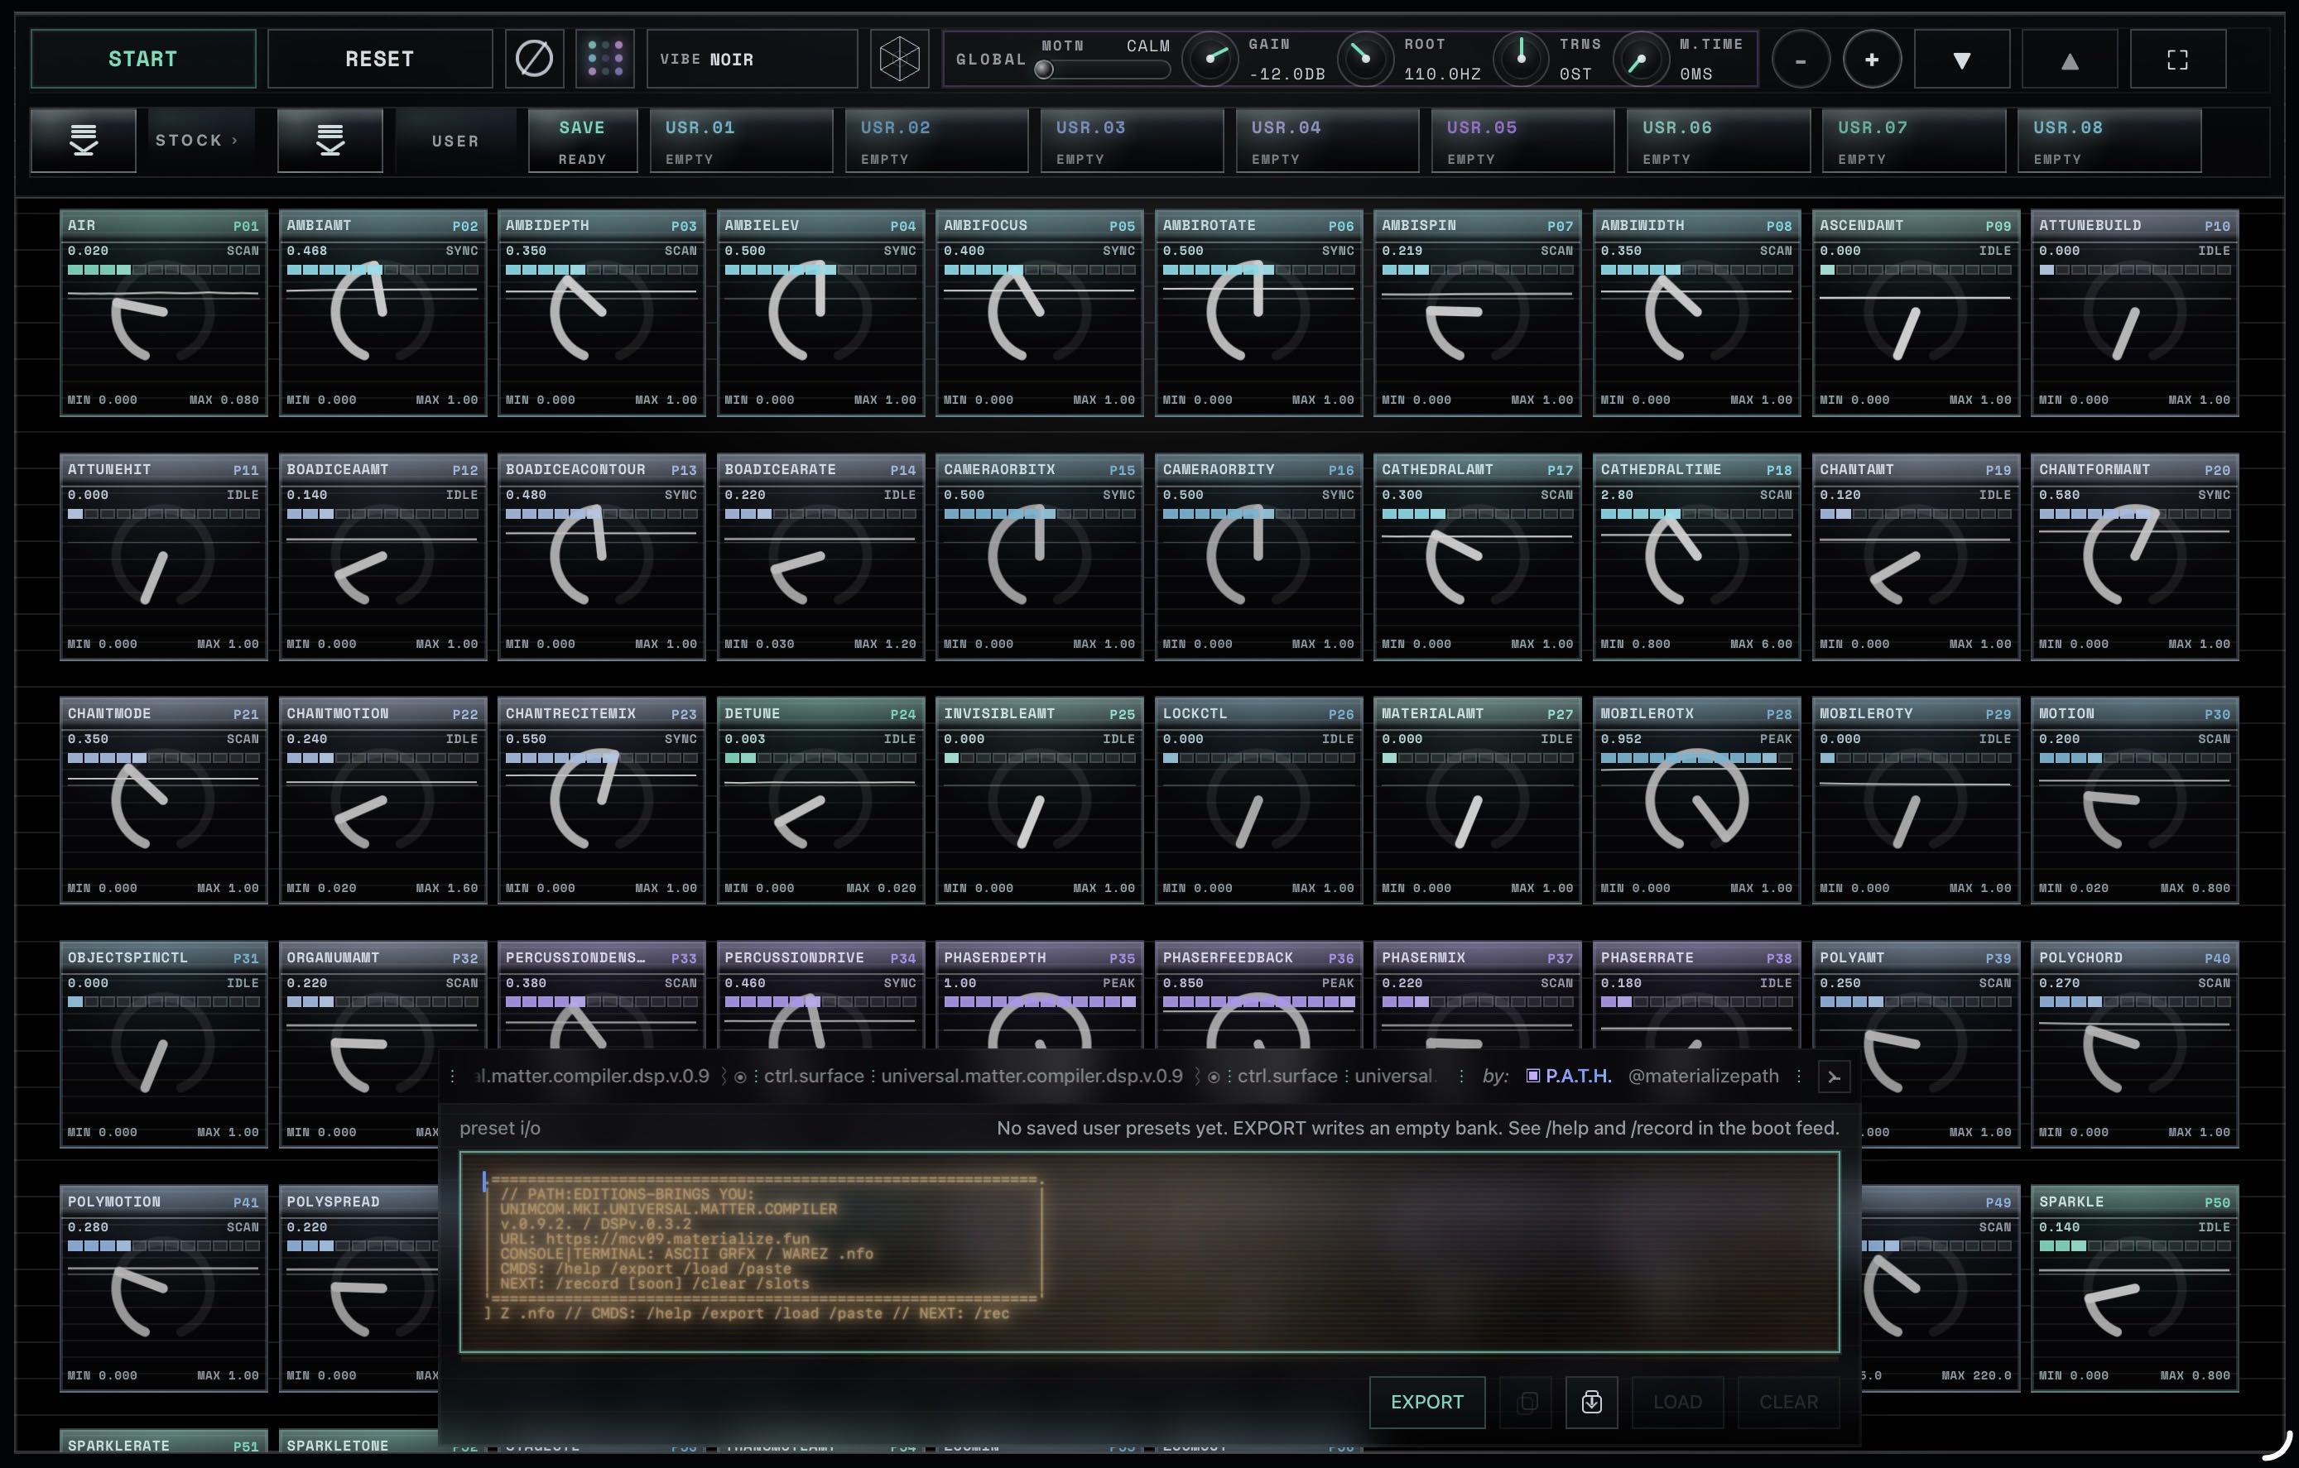Click the round minus button
The image size is (2299, 1468).
pyautogui.click(x=1801, y=60)
